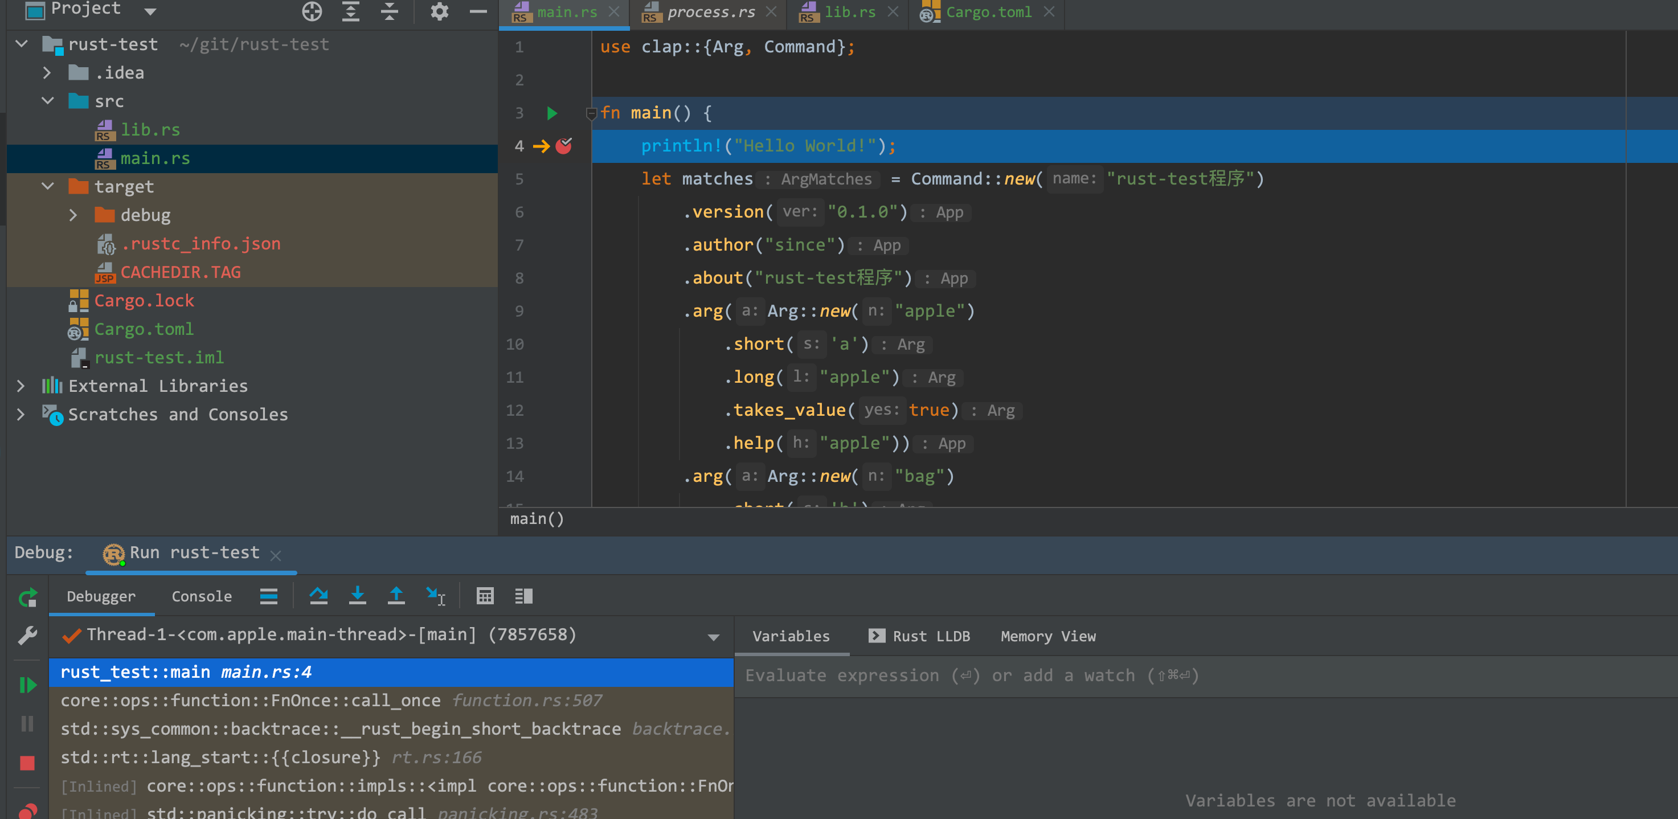Click the Evaluate Expression calculator icon
This screenshot has width=1678, height=819.
[x=485, y=596]
